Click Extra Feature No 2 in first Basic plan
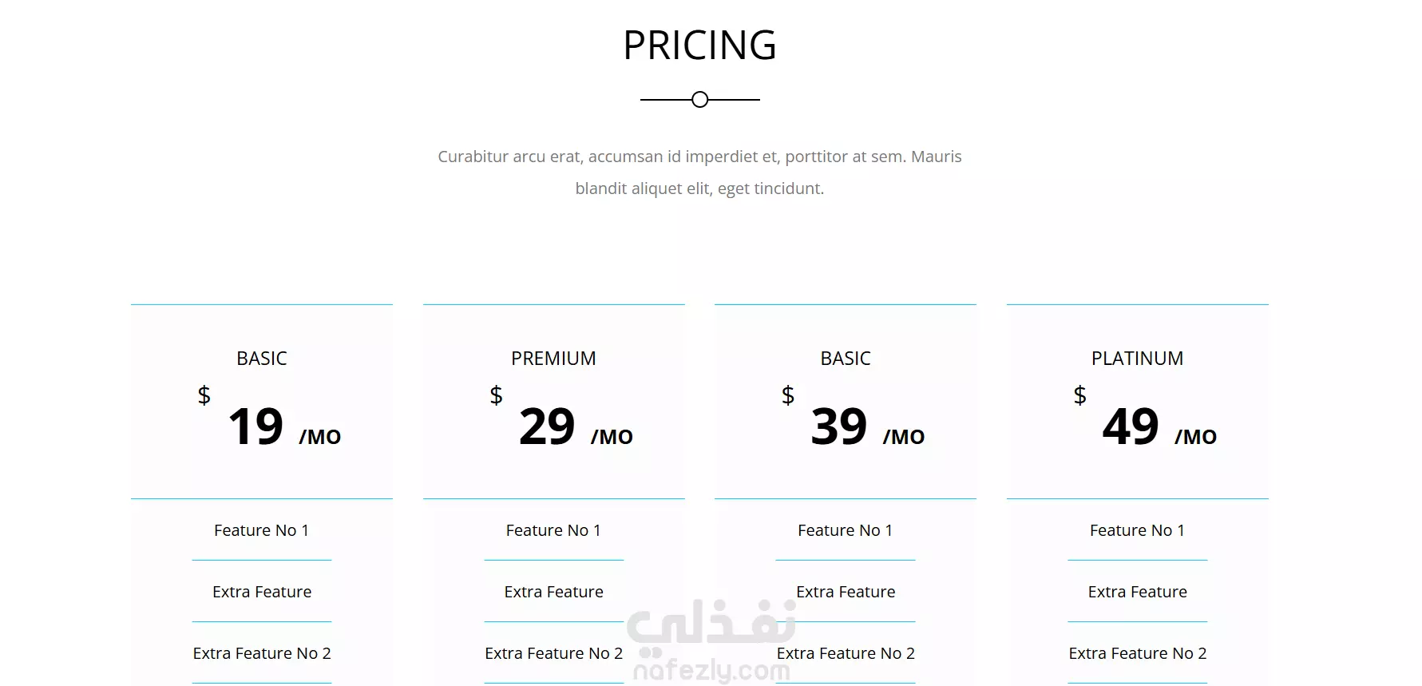The image size is (1422, 686). click(x=262, y=653)
